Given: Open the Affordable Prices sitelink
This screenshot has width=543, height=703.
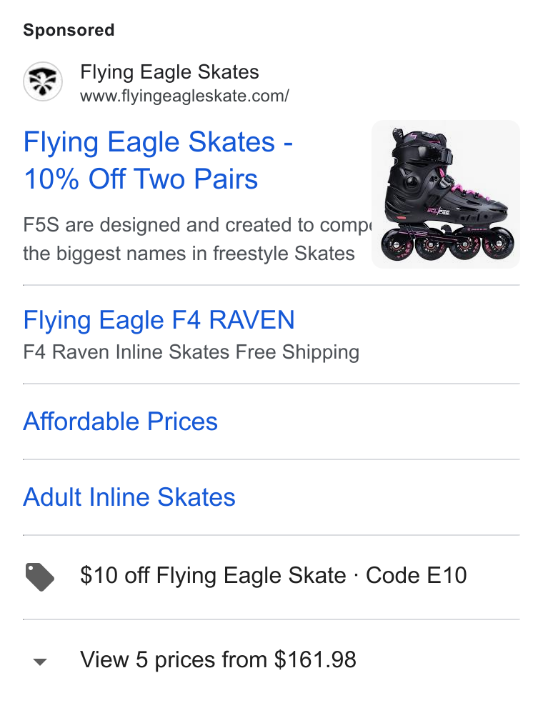Looking at the screenshot, I should [x=120, y=422].
